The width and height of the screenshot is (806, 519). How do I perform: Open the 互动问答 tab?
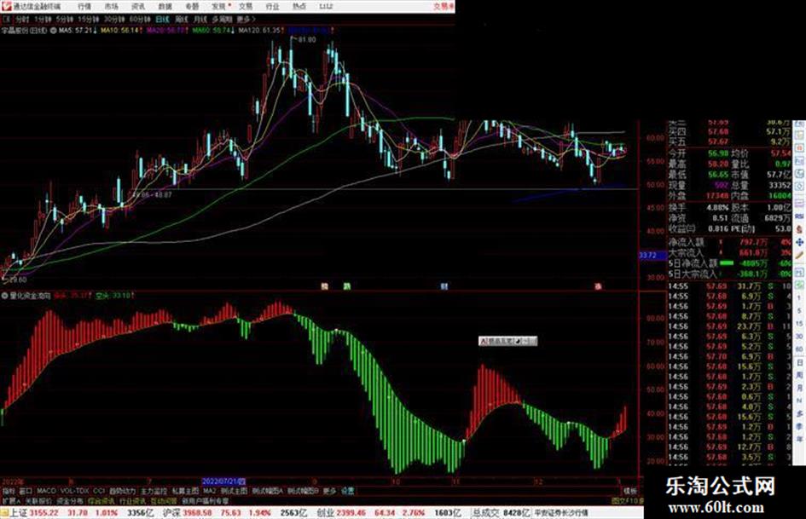(164, 500)
